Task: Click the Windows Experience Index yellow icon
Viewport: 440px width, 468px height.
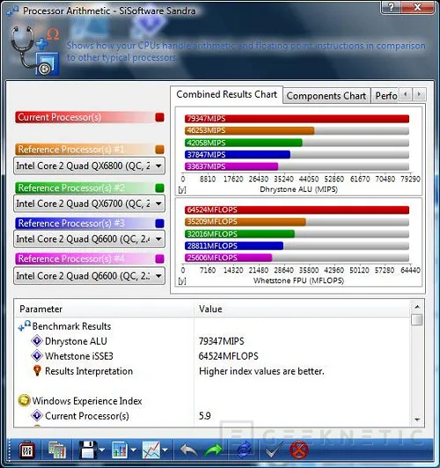Action: [x=24, y=400]
